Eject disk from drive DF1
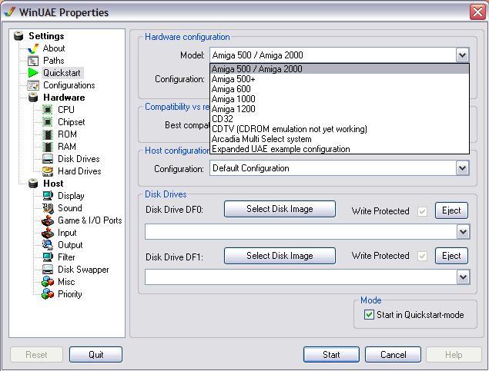 pos(451,256)
